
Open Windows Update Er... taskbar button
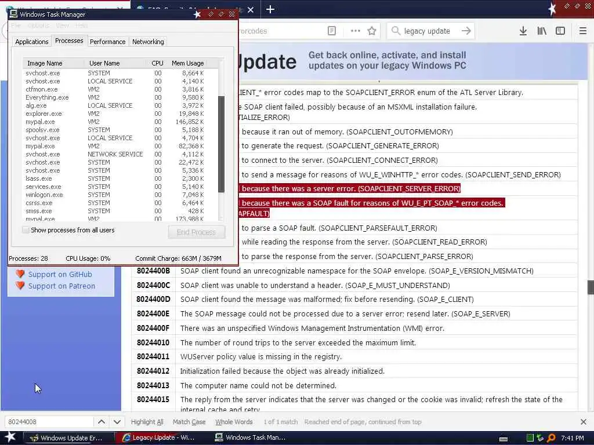(69, 438)
